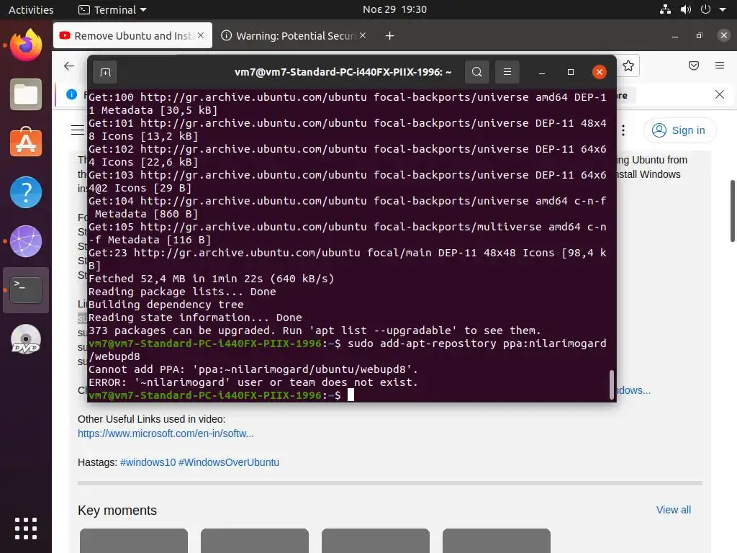This screenshot has height=553, width=737.
Task: Open the microsoft.com software link
Action: pos(166,433)
